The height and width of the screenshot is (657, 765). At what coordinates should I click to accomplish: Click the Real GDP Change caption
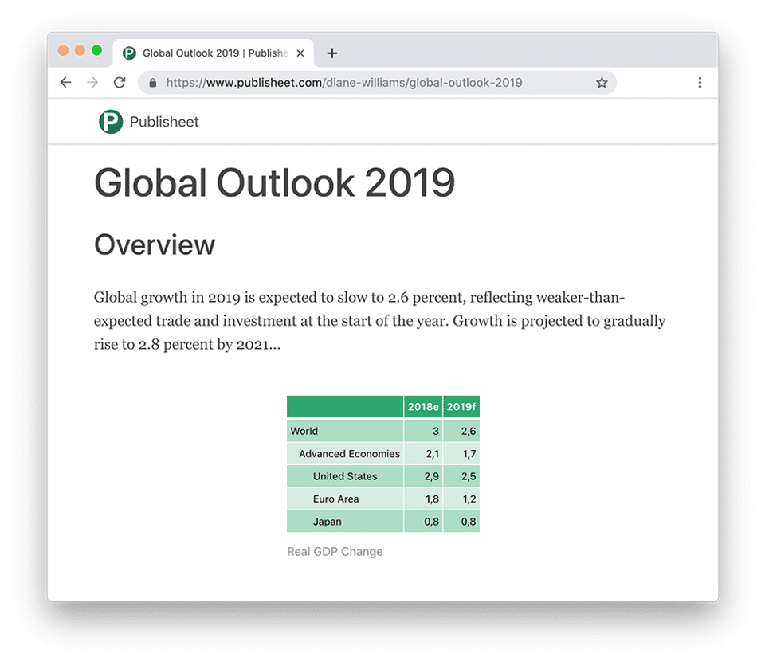point(335,552)
